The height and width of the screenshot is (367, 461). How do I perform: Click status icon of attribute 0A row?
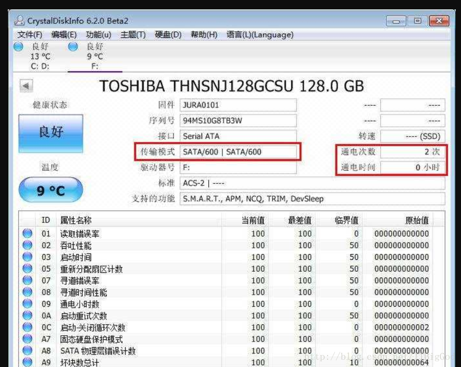pyautogui.click(x=27, y=315)
